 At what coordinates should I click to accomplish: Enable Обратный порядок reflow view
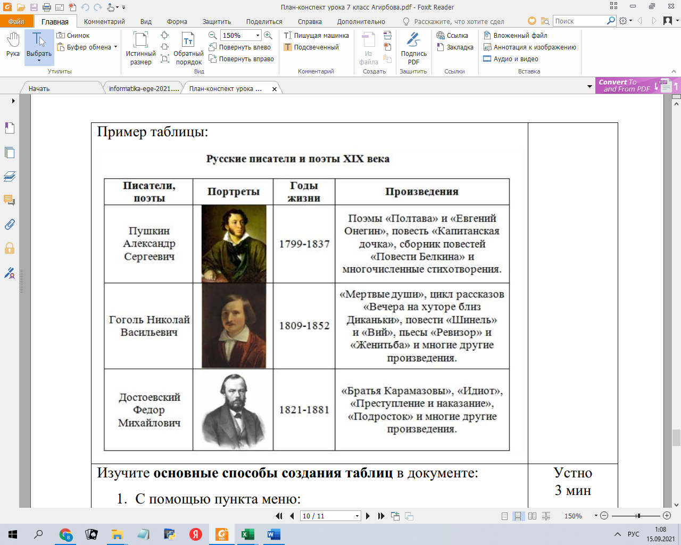pyautogui.click(x=188, y=48)
